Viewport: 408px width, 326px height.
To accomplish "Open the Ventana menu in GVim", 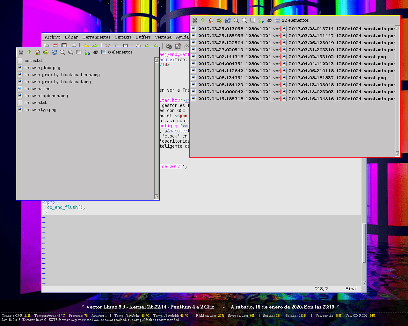I will [163, 37].
